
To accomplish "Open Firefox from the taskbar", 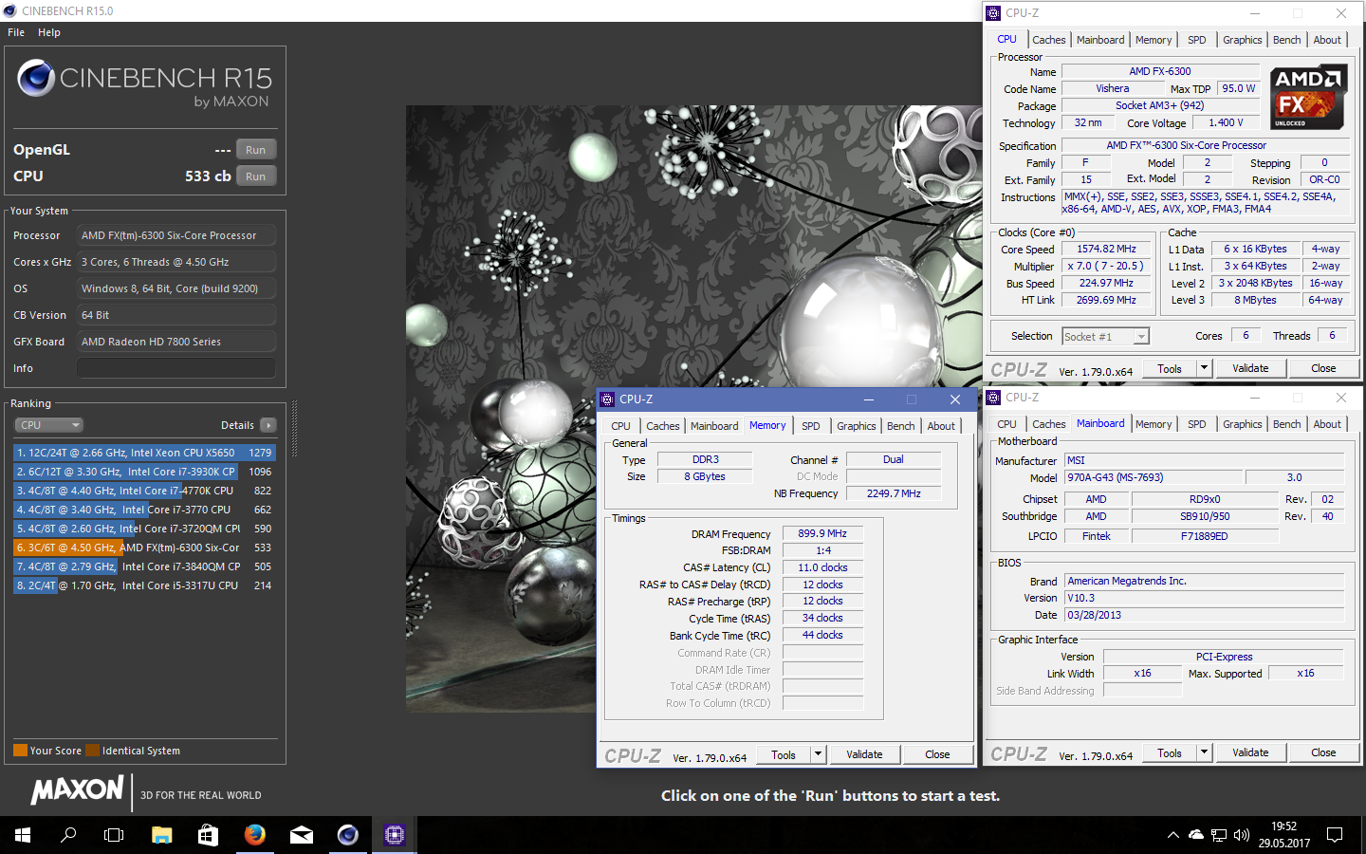I will click(x=254, y=835).
